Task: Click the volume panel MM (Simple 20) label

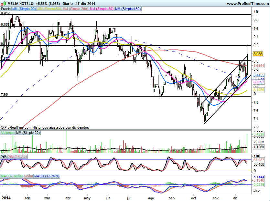Action: (28, 133)
